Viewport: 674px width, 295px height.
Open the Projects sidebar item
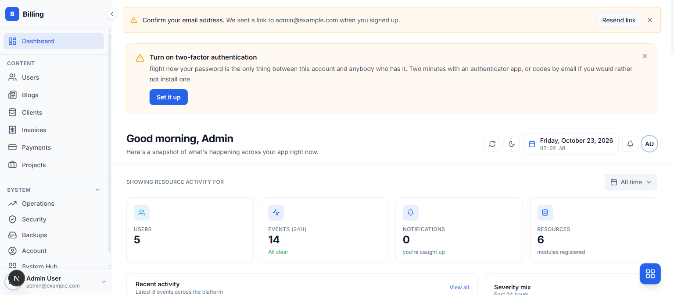click(54, 165)
